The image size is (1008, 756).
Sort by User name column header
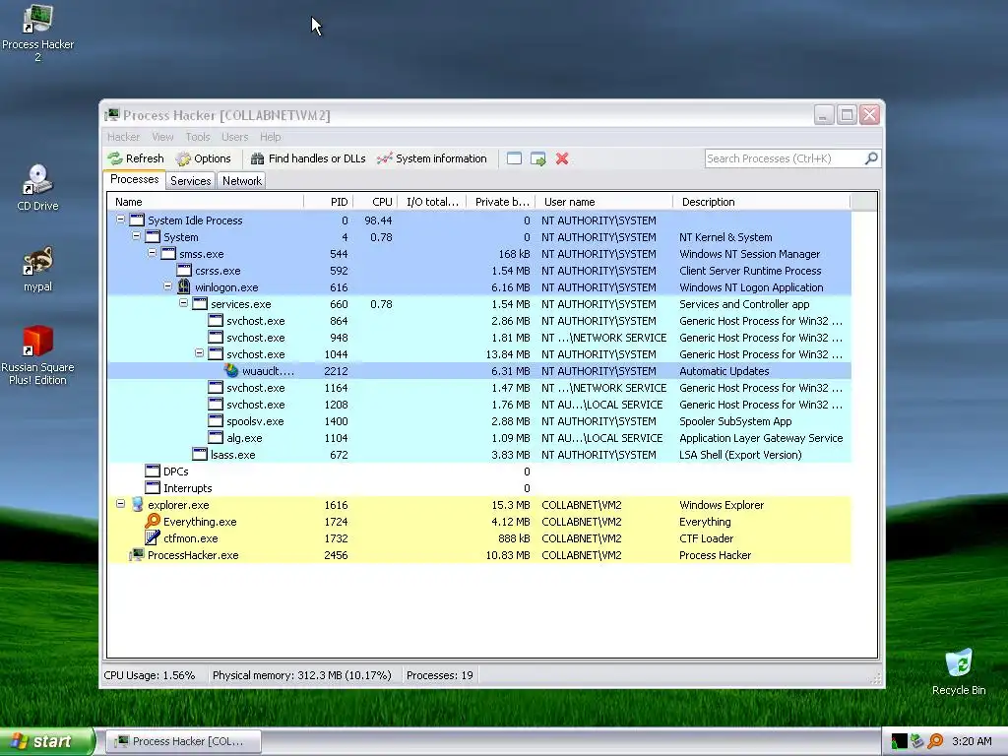[603, 202]
